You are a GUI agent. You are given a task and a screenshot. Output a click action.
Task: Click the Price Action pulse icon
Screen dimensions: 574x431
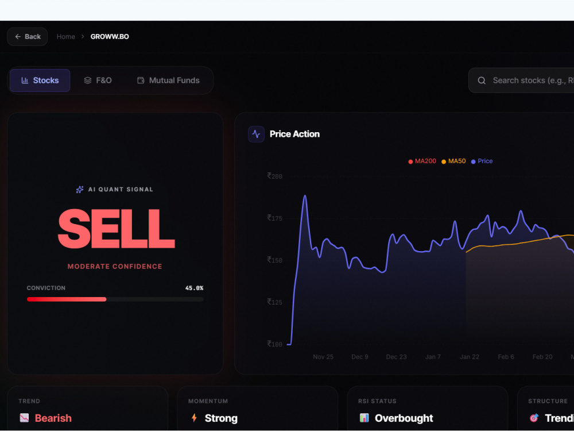[256, 134]
